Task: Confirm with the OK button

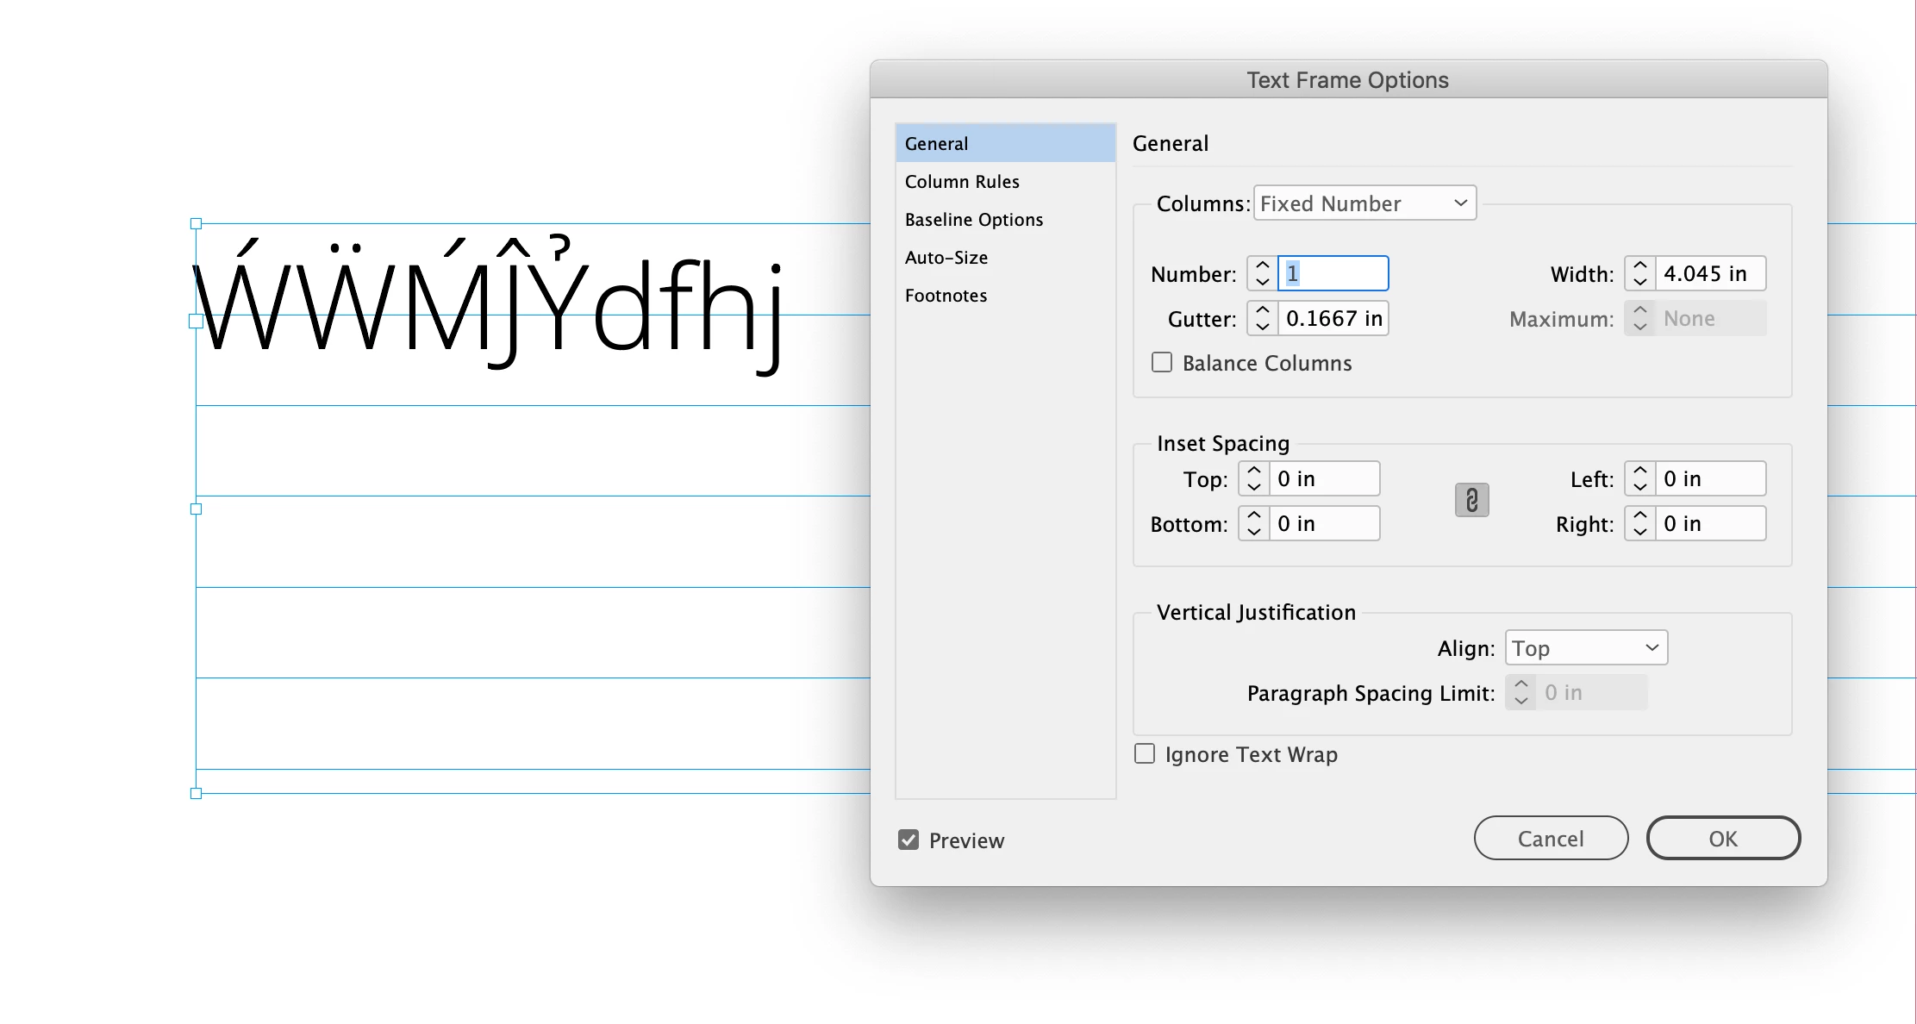Action: pos(1722,839)
